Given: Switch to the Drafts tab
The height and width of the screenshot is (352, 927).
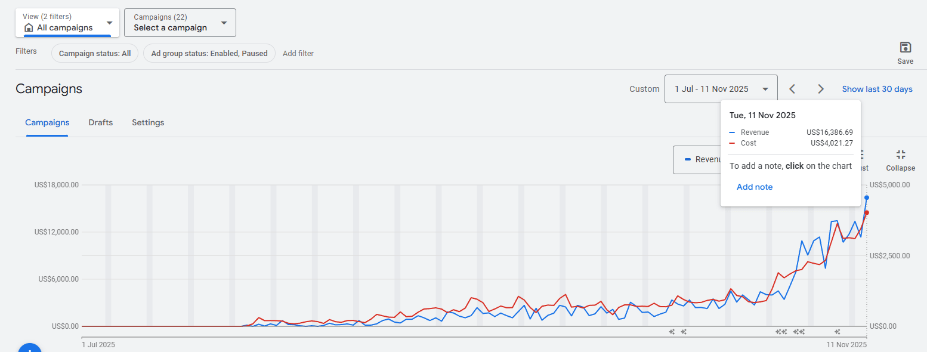Looking at the screenshot, I should pyautogui.click(x=100, y=122).
